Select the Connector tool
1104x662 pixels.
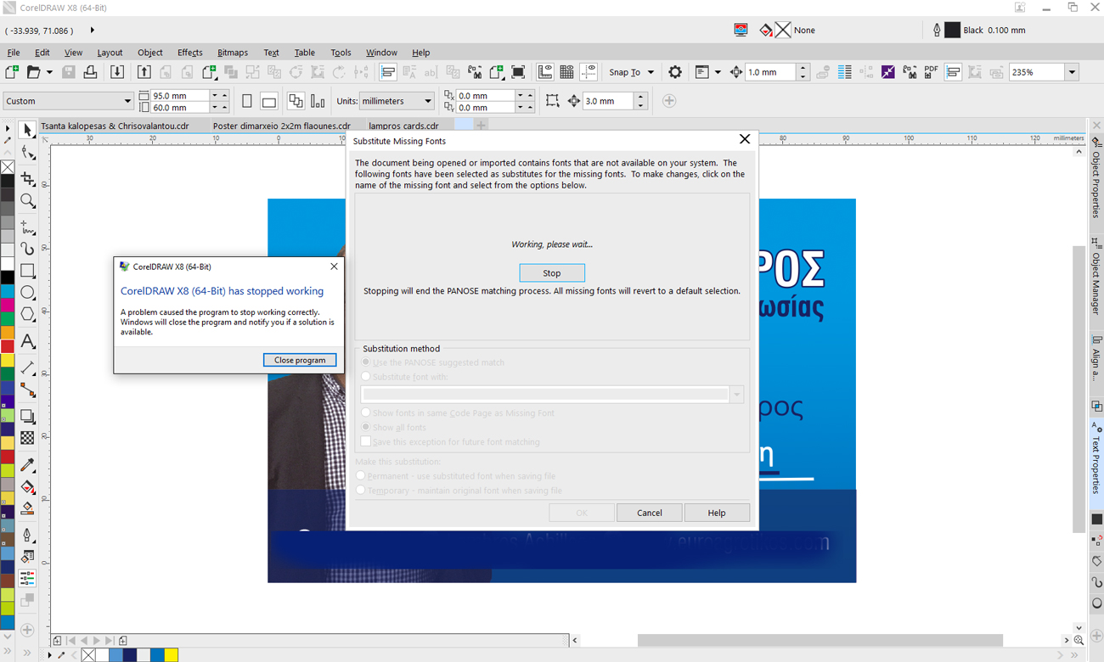coord(27,390)
